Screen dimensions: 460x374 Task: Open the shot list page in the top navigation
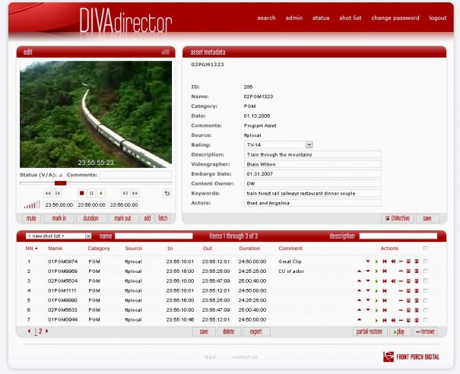pyautogui.click(x=351, y=18)
